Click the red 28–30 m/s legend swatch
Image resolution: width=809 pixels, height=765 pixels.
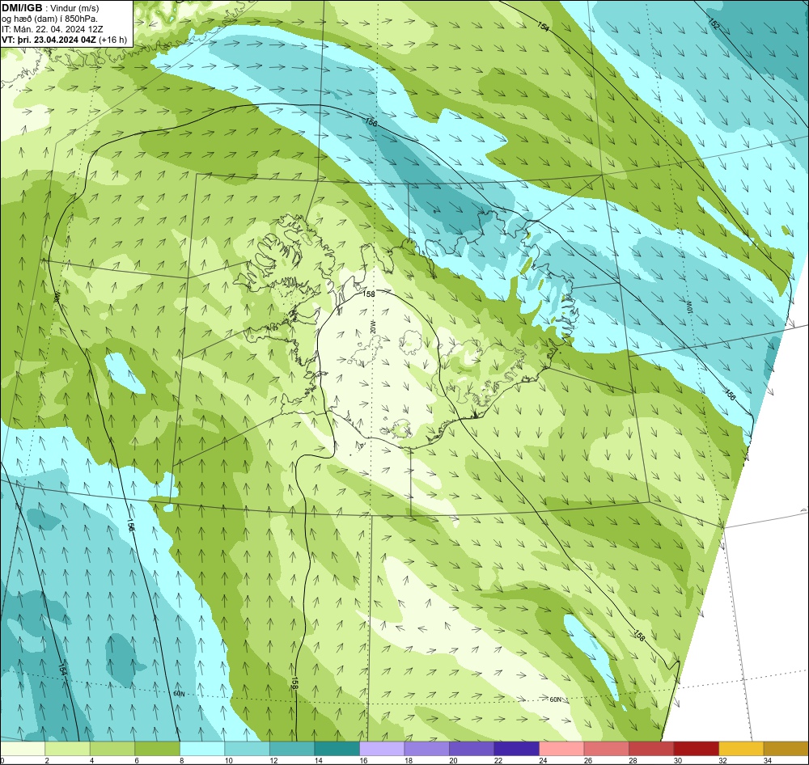tap(651, 748)
